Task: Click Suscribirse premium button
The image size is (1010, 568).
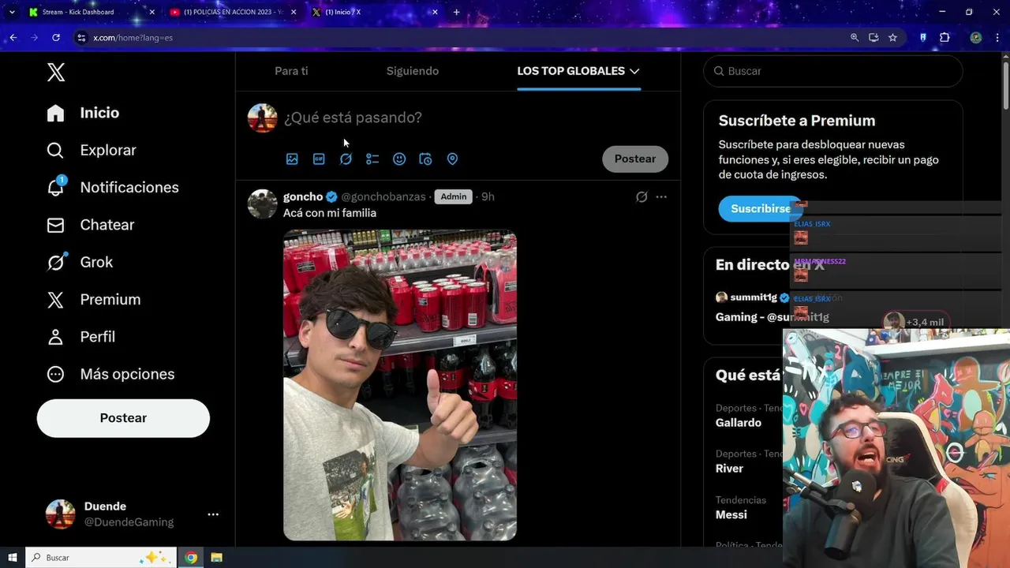Action: tap(760, 208)
